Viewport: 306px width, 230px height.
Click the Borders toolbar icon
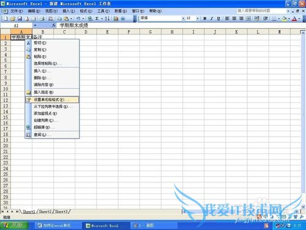click(x=274, y=18)
